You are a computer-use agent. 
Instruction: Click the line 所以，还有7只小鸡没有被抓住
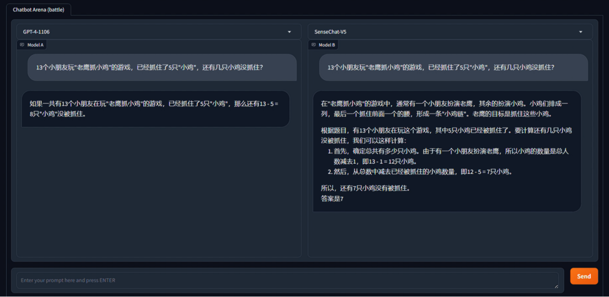point(365,189)
